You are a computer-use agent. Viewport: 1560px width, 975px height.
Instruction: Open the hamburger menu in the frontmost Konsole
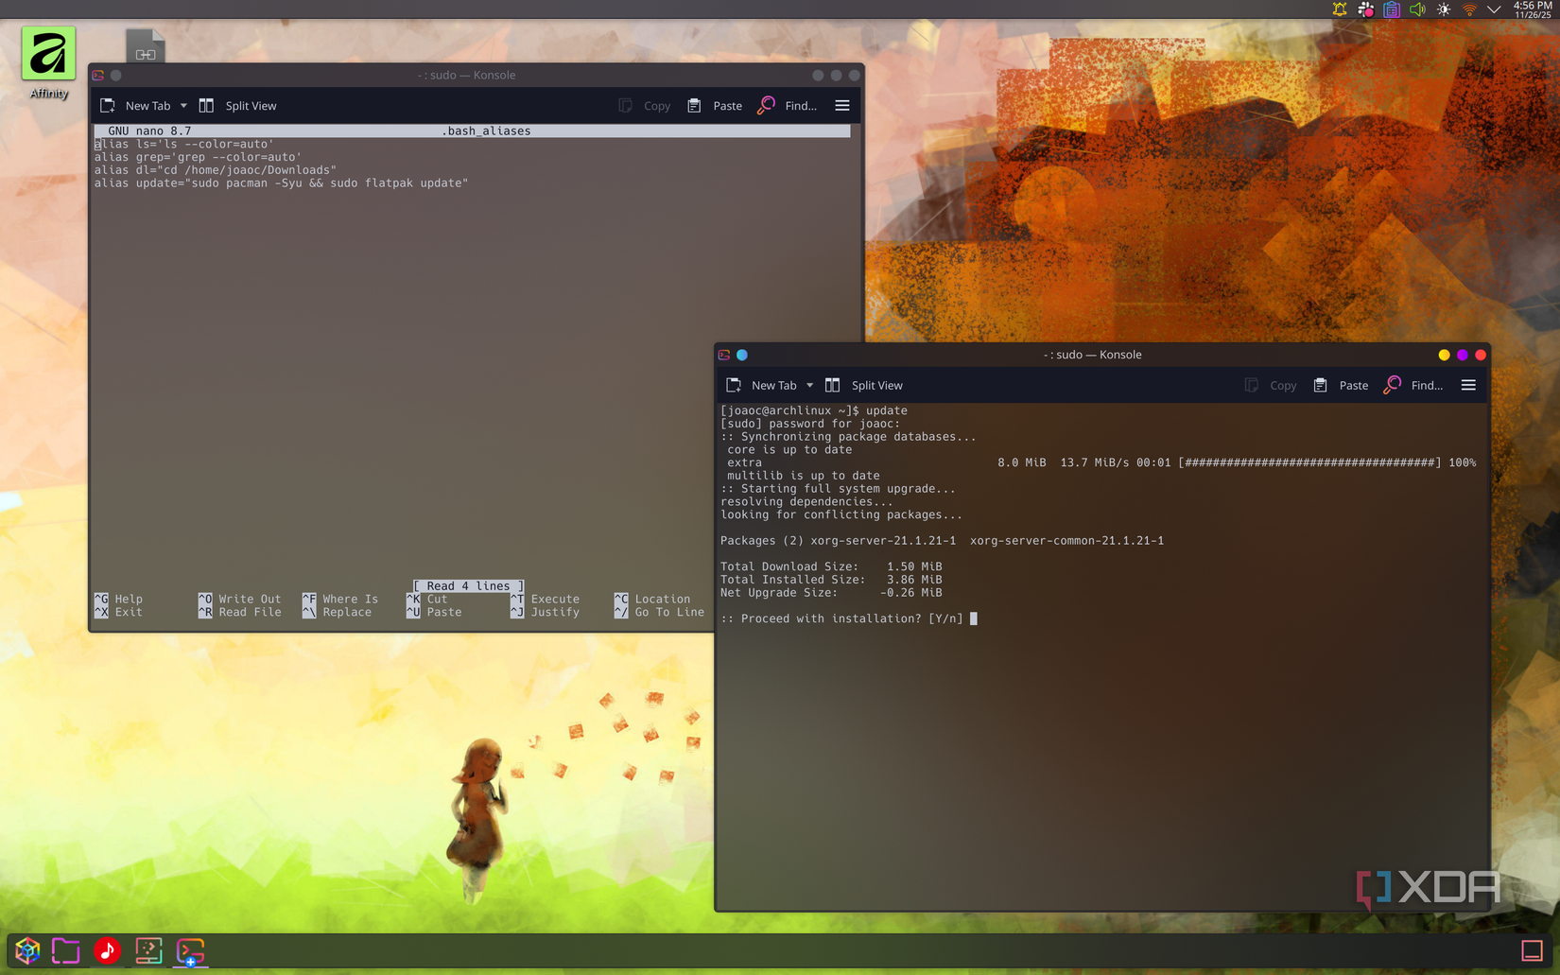pos(1468,385)
